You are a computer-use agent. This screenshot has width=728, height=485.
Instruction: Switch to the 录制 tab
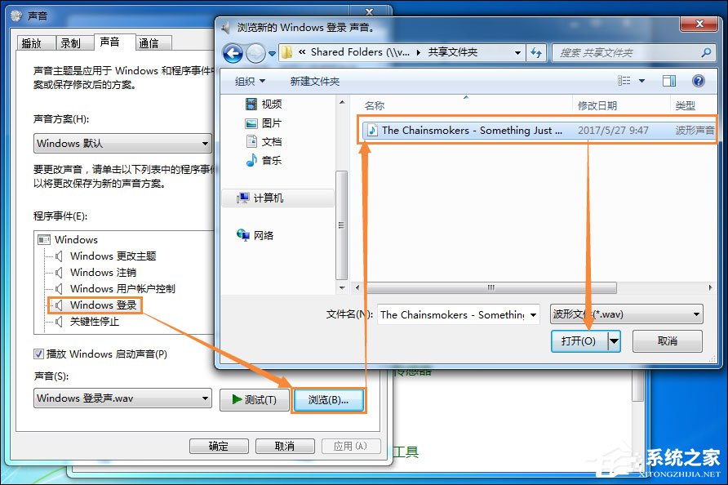[73, 42]
